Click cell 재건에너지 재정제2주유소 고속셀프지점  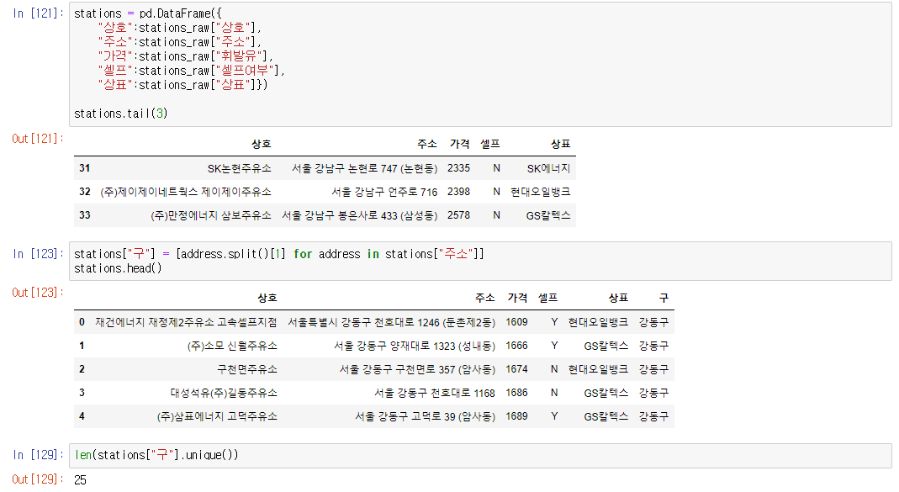(x=187, y=322)
